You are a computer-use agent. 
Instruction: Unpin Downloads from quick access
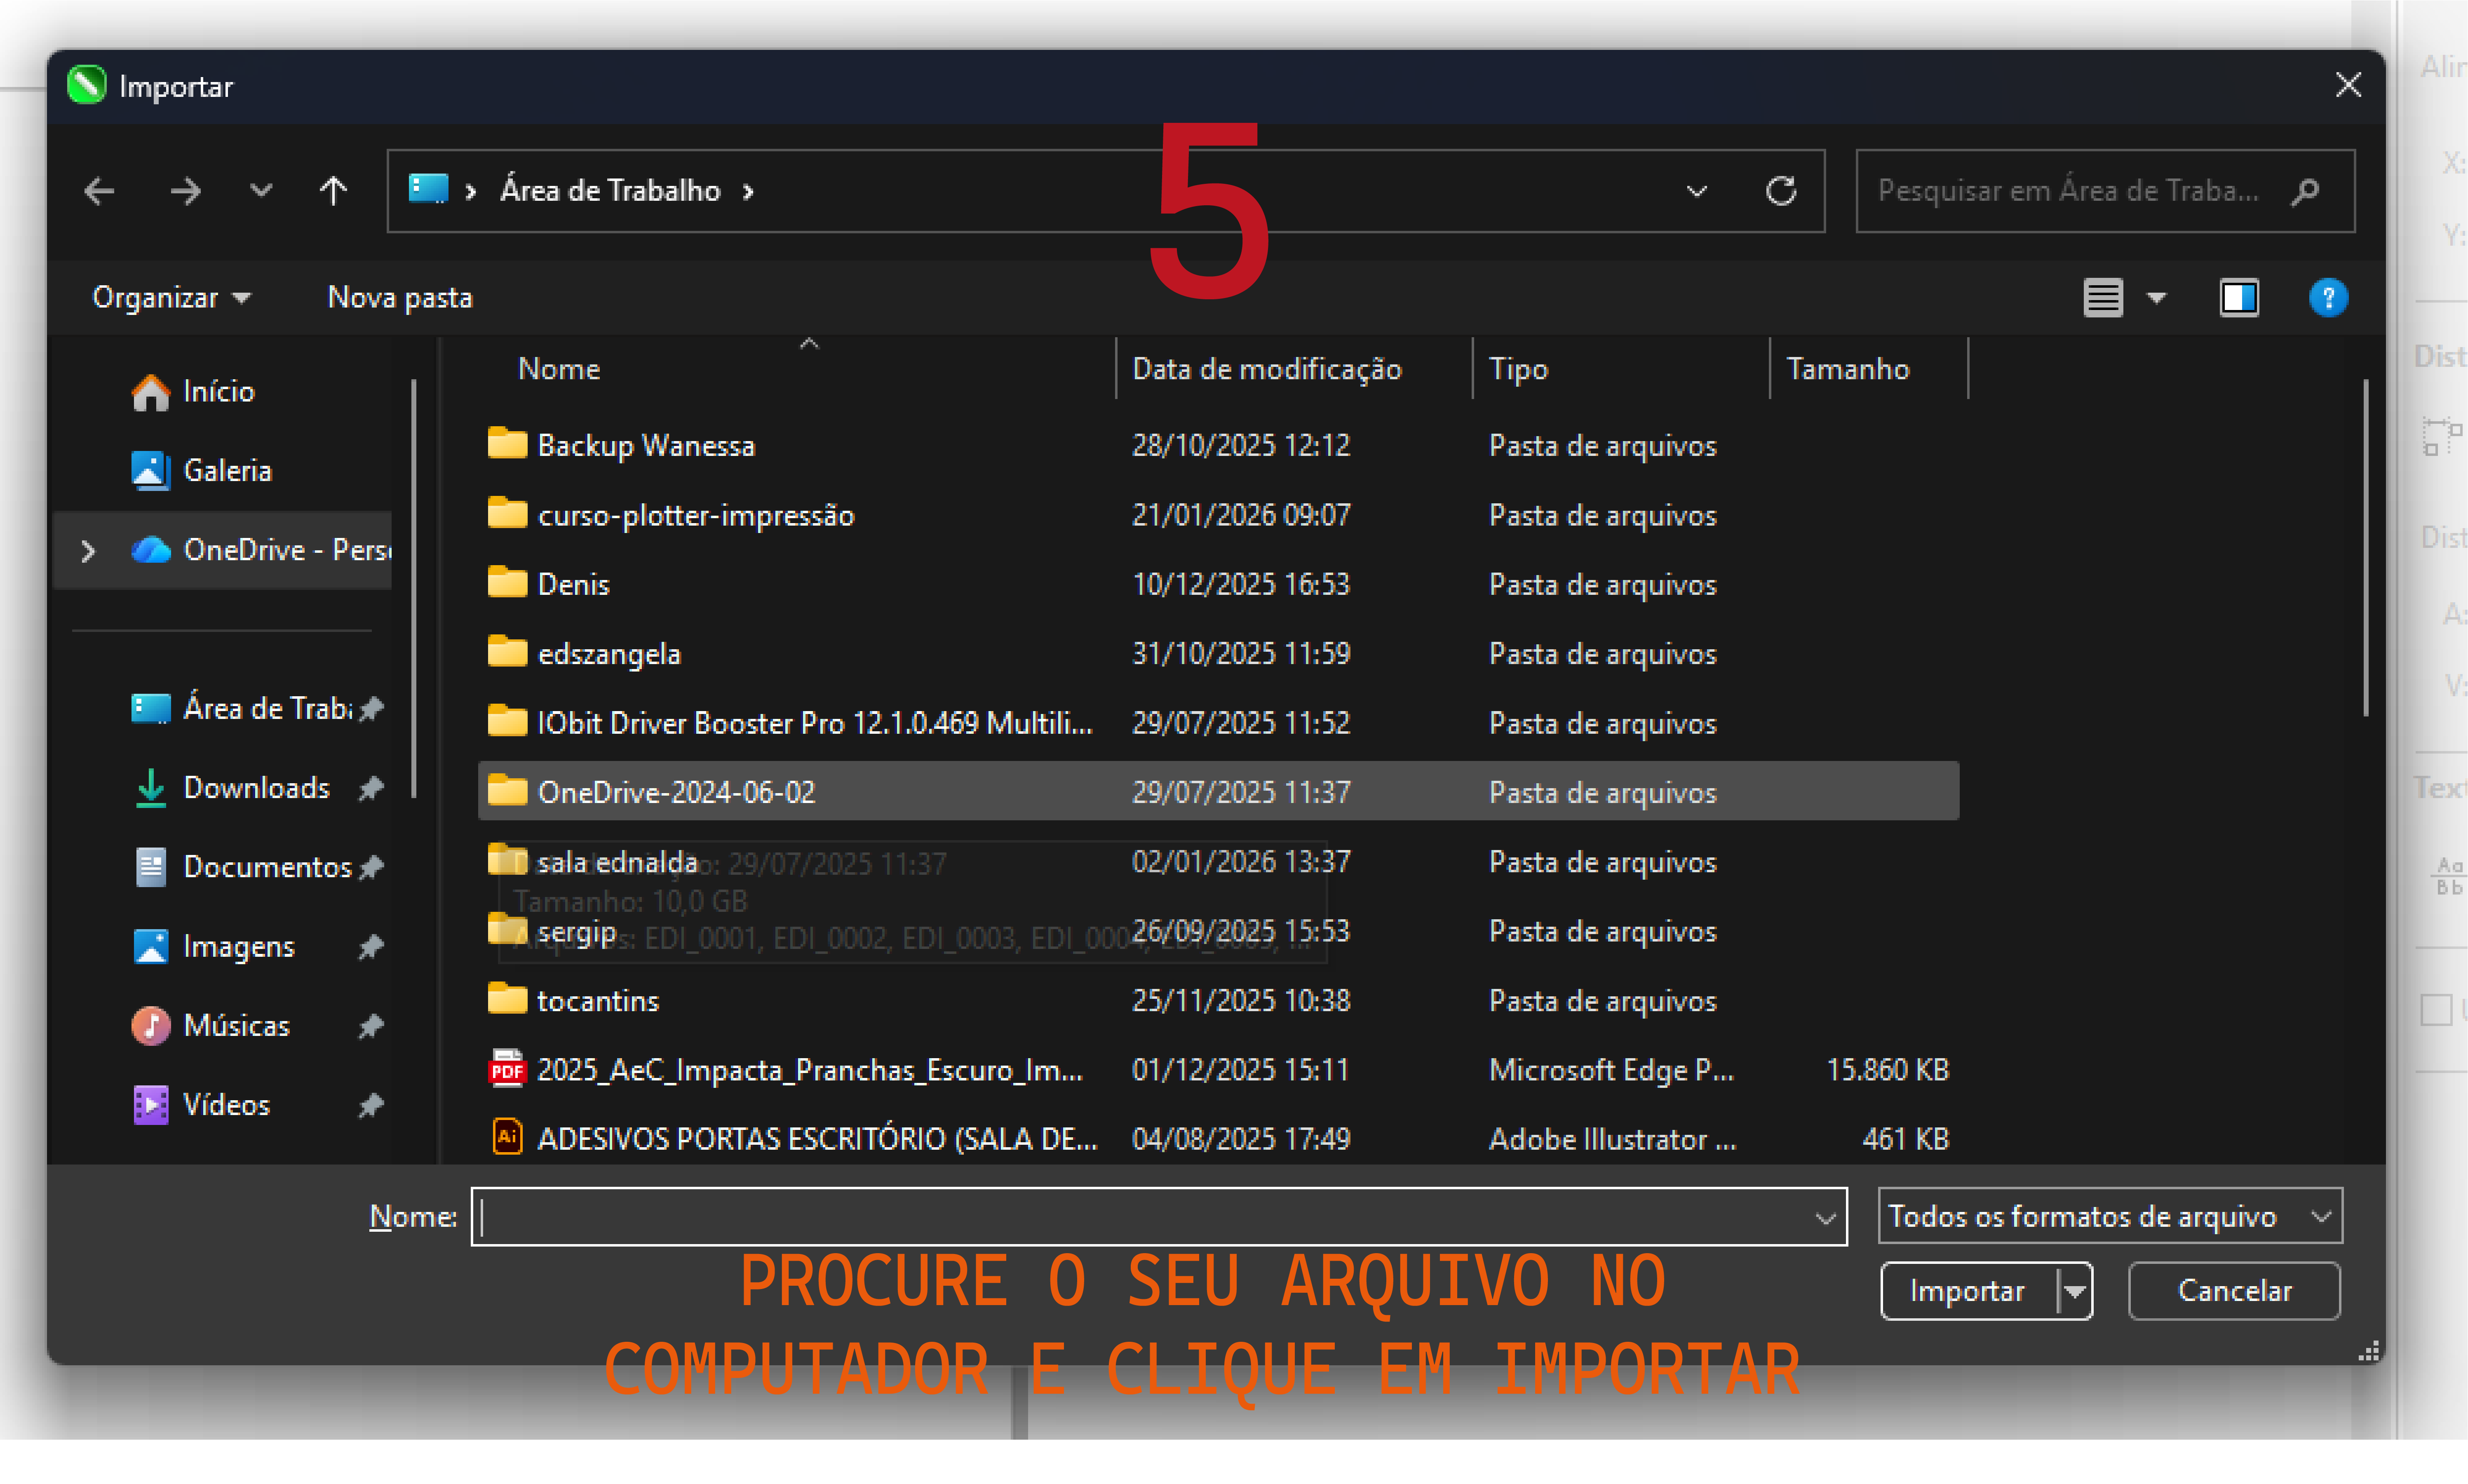coord(371,789)
